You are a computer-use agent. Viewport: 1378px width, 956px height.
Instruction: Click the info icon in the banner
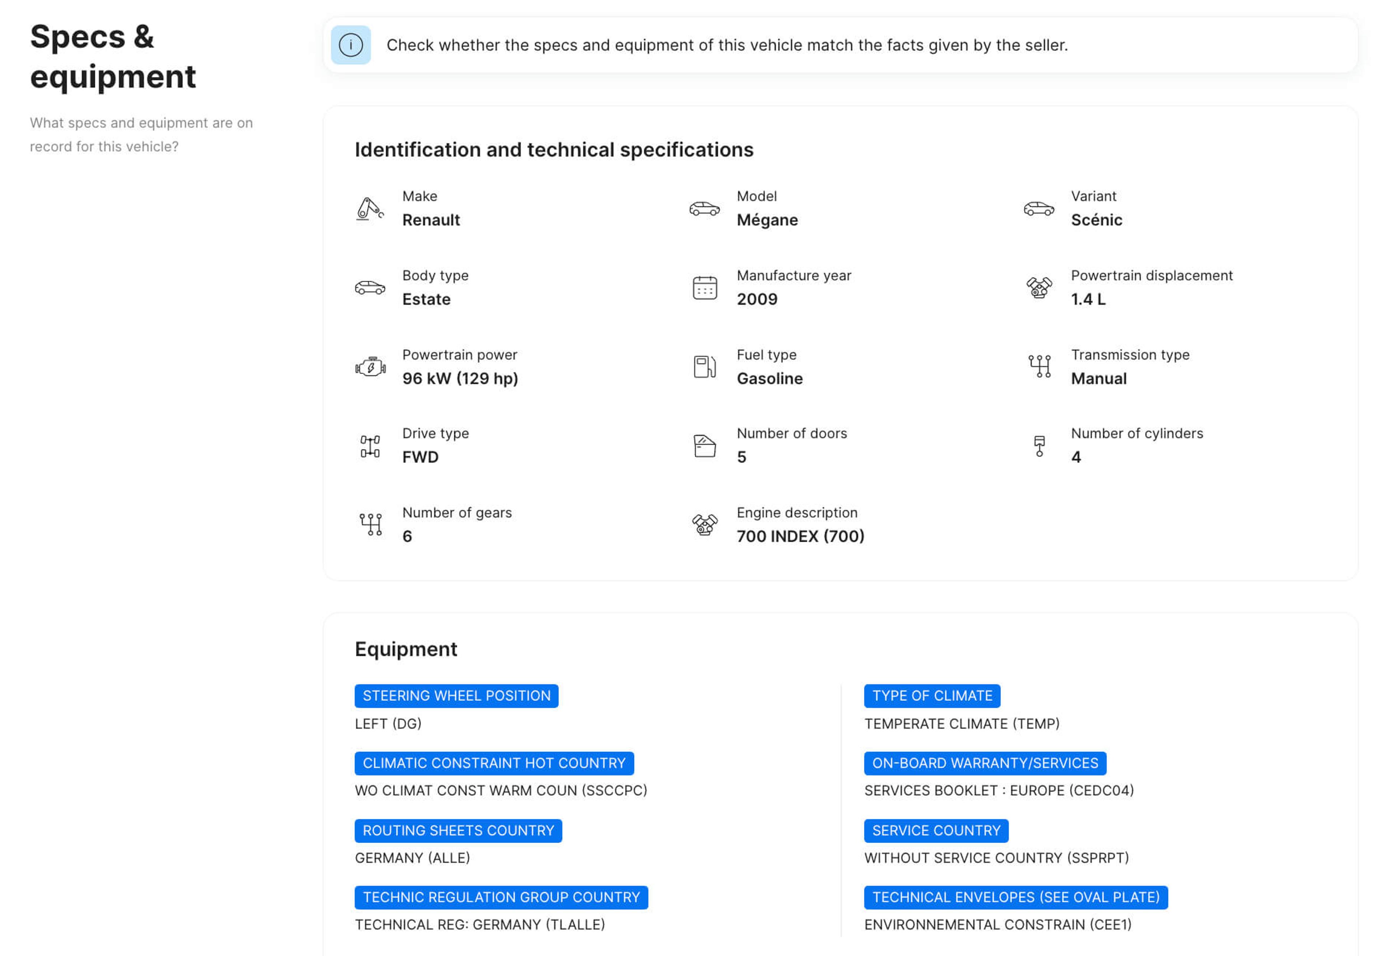350,45
